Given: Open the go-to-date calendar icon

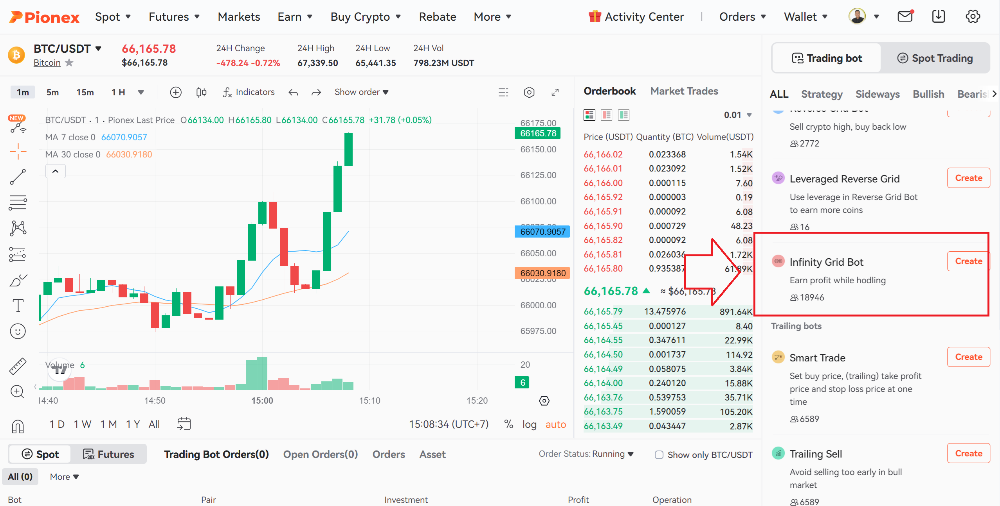Looking at the screenshot, I should [x=184, y=424].
